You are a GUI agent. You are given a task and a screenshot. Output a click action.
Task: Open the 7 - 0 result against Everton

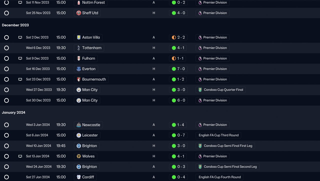[181, 69]
